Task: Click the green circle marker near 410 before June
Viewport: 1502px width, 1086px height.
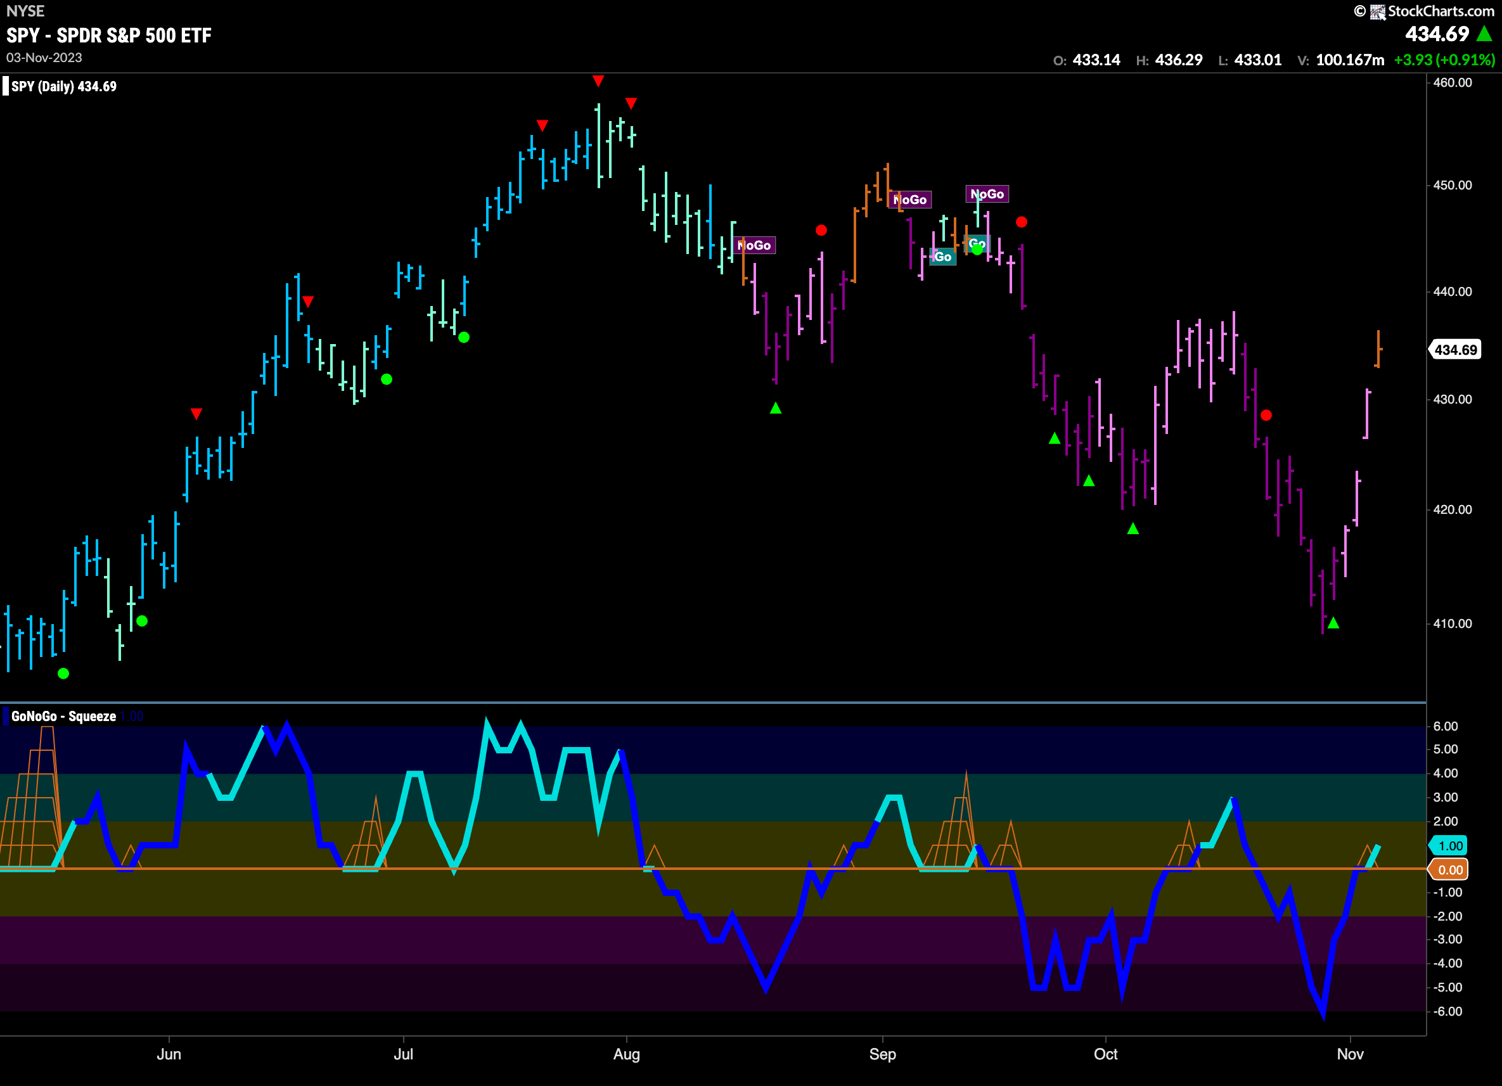Action: (x=142, y=620)
